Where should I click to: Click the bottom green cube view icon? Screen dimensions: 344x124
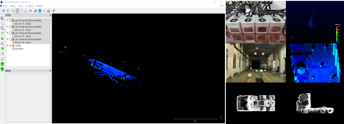click(2, 69)
